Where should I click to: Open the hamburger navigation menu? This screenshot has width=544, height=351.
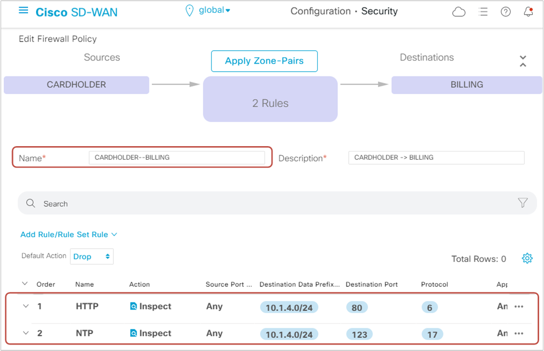pyautogui.click(x=23, y=11)
